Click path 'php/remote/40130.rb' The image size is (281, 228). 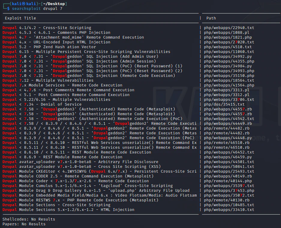pos(227,200)
